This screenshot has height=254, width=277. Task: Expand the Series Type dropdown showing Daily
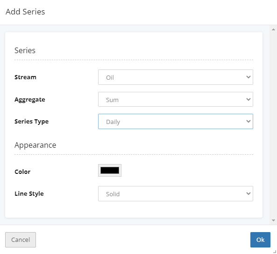click(176, 122)
